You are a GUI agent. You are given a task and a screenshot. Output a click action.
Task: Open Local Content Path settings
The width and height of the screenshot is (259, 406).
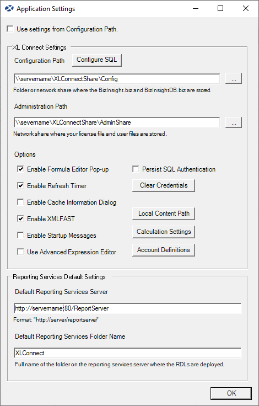point(164,213)
